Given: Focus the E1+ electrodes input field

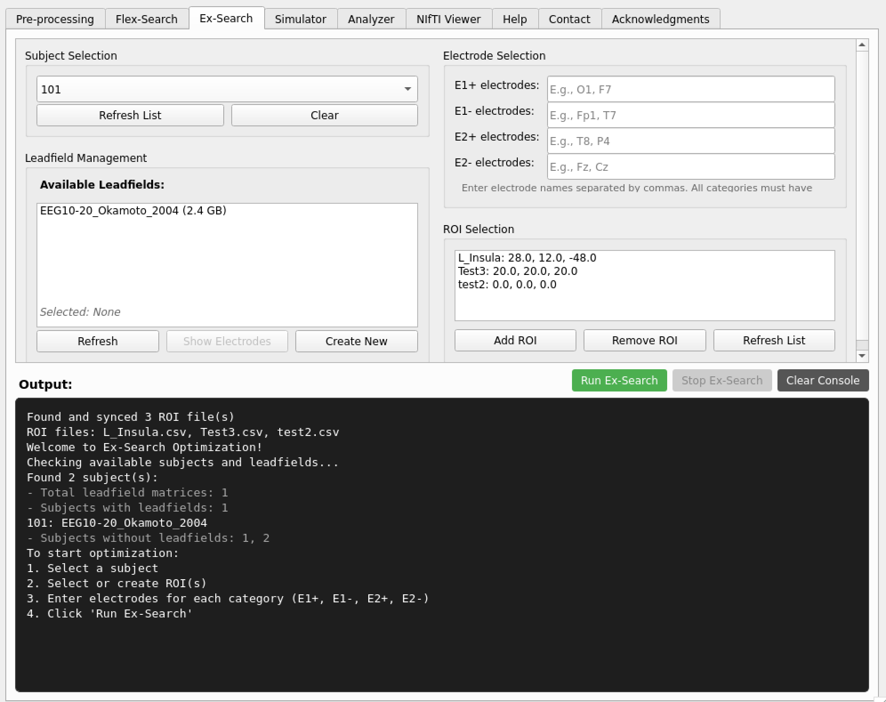Looking at the screenshot, I should click(x=691, y=89).
